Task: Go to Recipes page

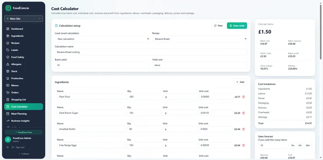Action: pos(23,43)
